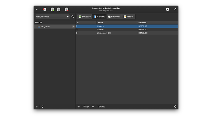Add a new table with plus icon

point(37,107)
